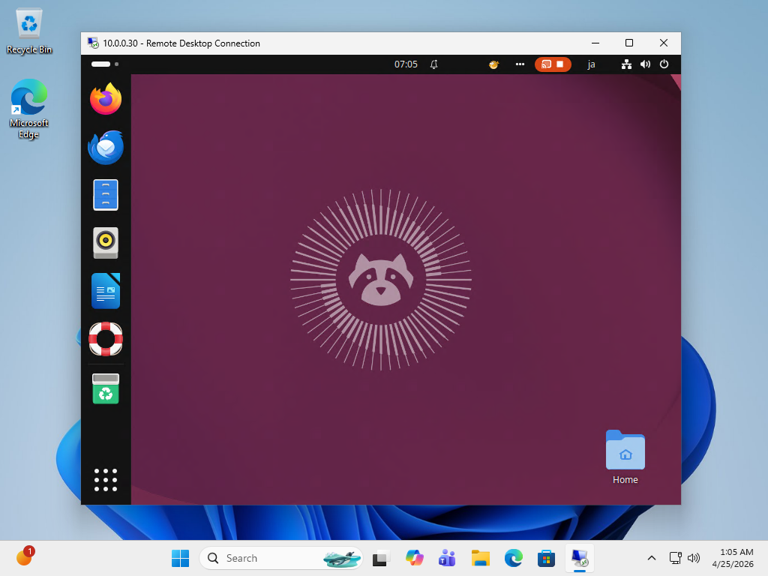Open the Home folder on desktop

(625, 457)
